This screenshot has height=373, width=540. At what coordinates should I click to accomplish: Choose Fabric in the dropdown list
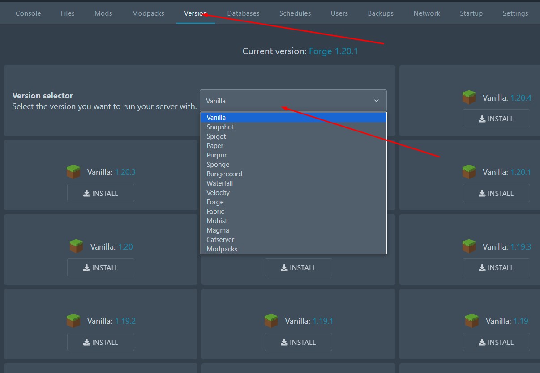[x=293, y=211]
